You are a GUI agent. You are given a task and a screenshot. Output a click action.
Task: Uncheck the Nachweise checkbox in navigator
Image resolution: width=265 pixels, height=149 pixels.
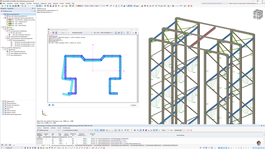click(x=3, y=27)
